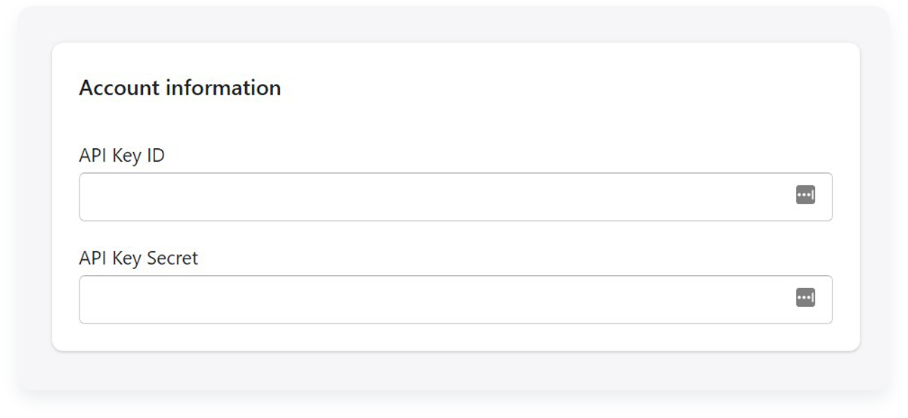Select the Account information heading

tap(180, 88)
